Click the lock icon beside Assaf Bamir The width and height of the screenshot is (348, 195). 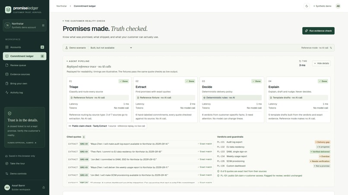[44, 188]
